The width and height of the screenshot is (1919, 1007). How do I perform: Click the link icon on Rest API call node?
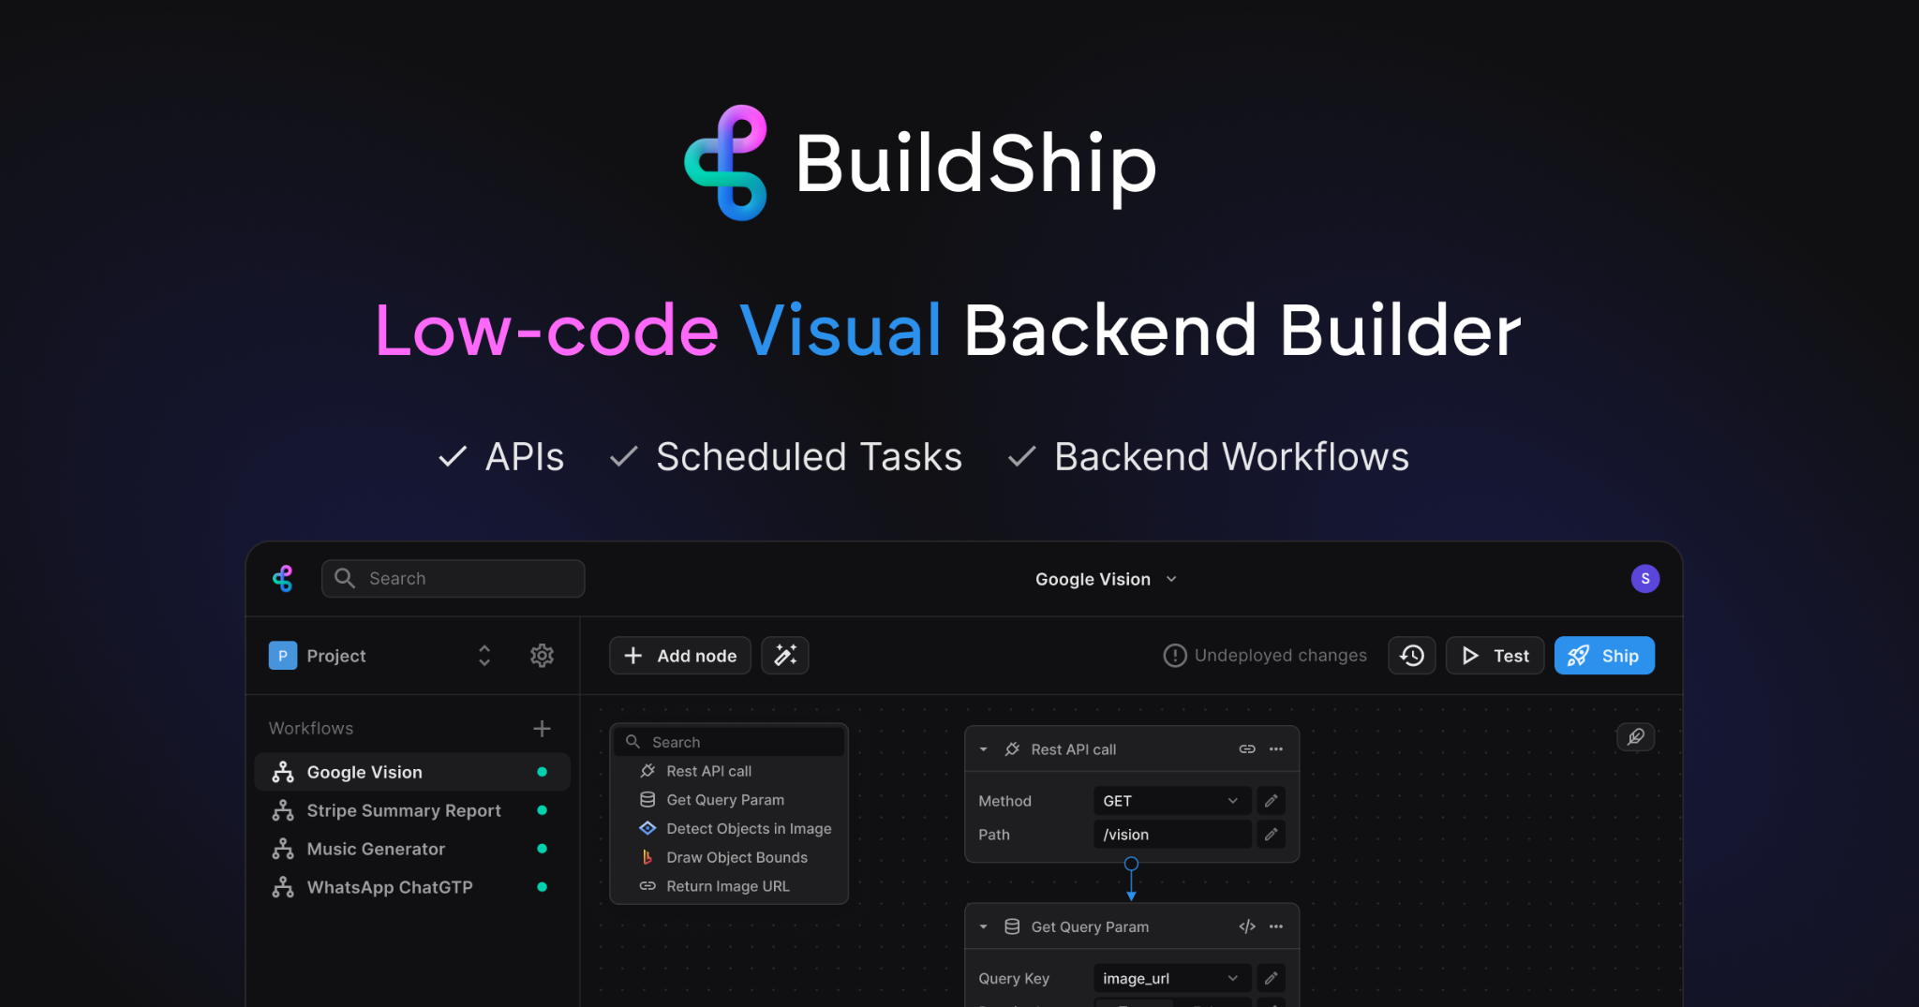click(x=1247, y=748)
